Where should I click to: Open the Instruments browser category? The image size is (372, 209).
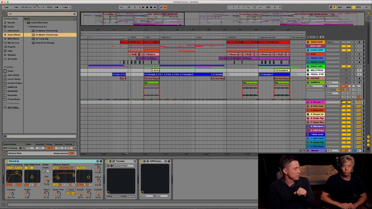(x=13, y=31)
